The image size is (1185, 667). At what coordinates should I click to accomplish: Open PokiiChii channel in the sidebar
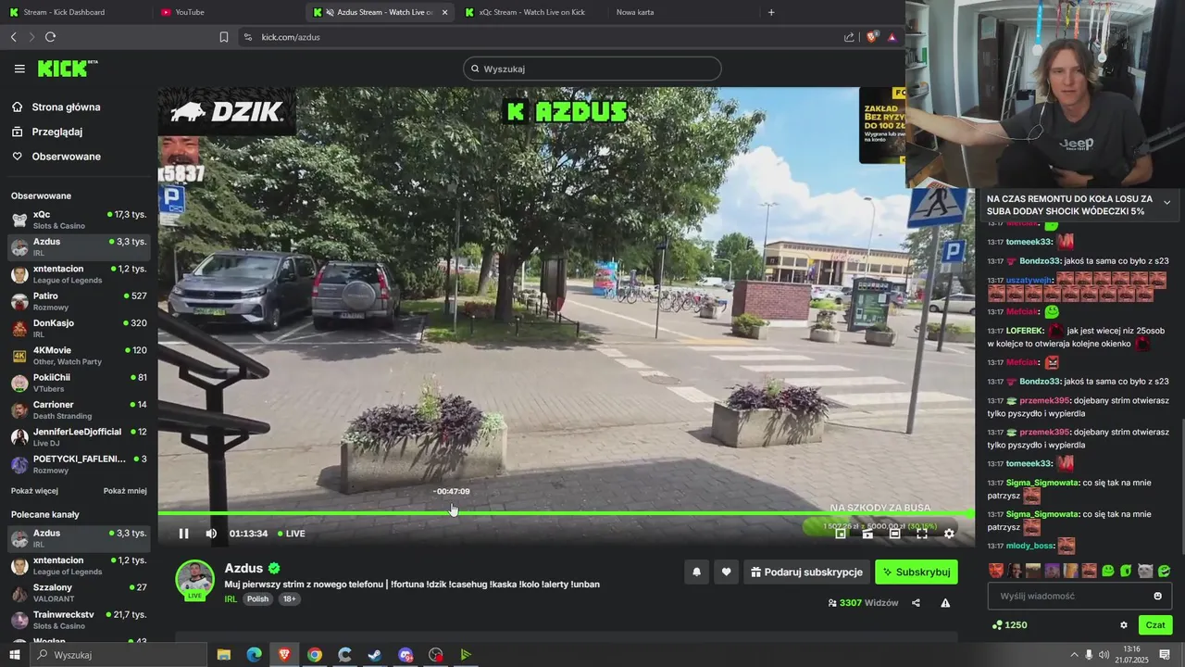(79, 383)
